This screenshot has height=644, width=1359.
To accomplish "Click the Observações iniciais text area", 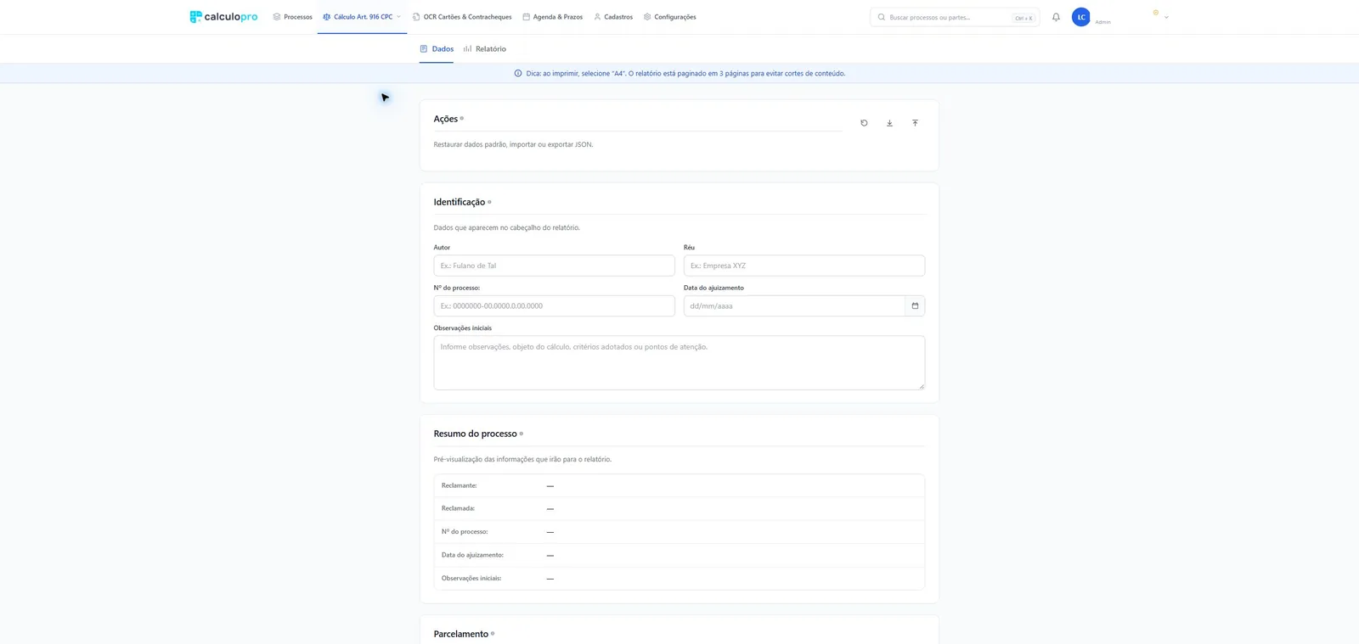I will pos(679,363).
